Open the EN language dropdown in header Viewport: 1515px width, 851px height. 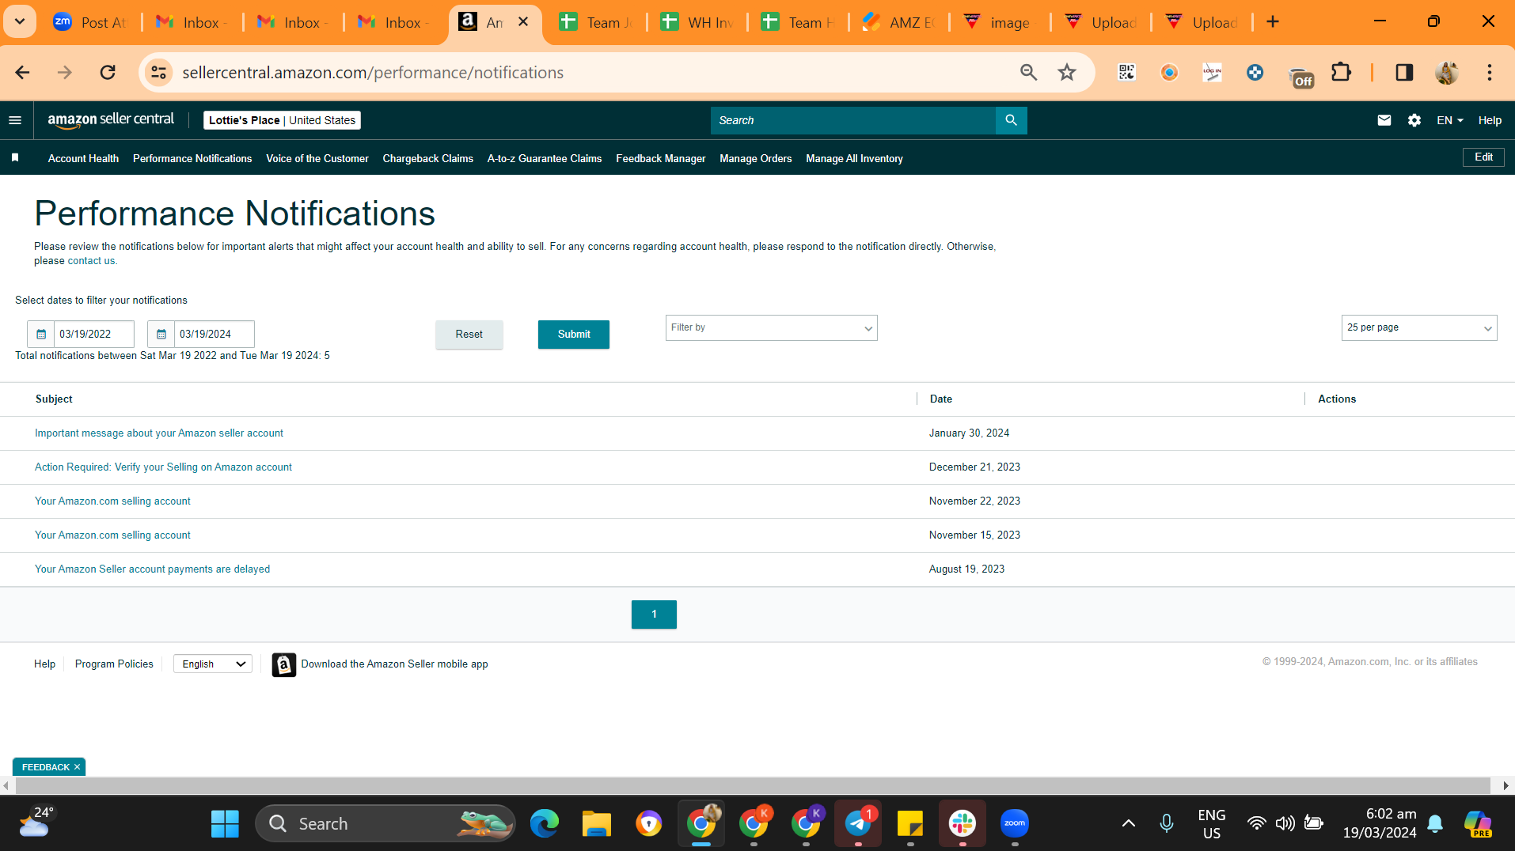[x=1449, y=120]
